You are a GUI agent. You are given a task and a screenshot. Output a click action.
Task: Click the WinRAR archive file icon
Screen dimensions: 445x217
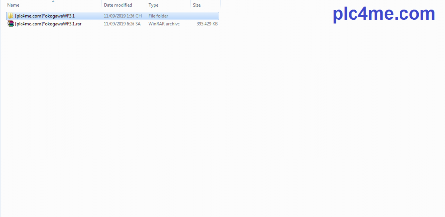click(x=10, y=23)
